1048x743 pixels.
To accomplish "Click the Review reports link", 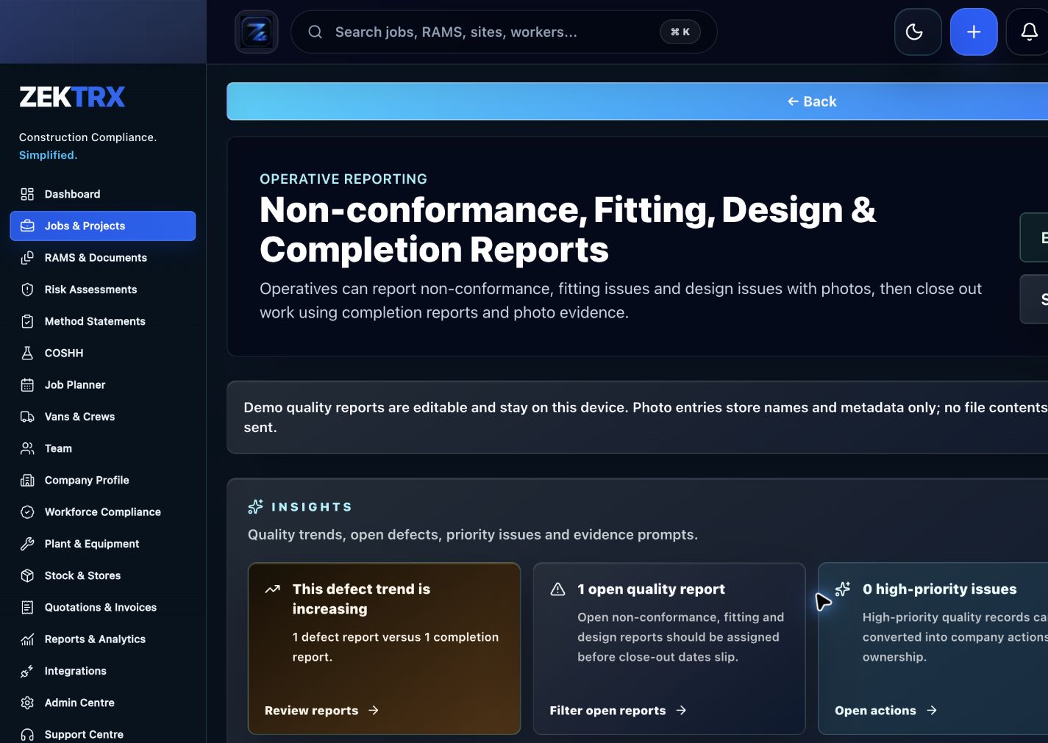I will (x=321, y=711).
